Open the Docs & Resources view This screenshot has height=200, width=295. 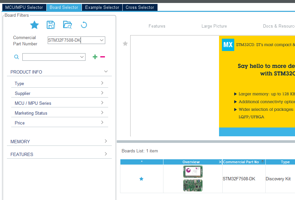pyautogui.click(x=279, y=26)
